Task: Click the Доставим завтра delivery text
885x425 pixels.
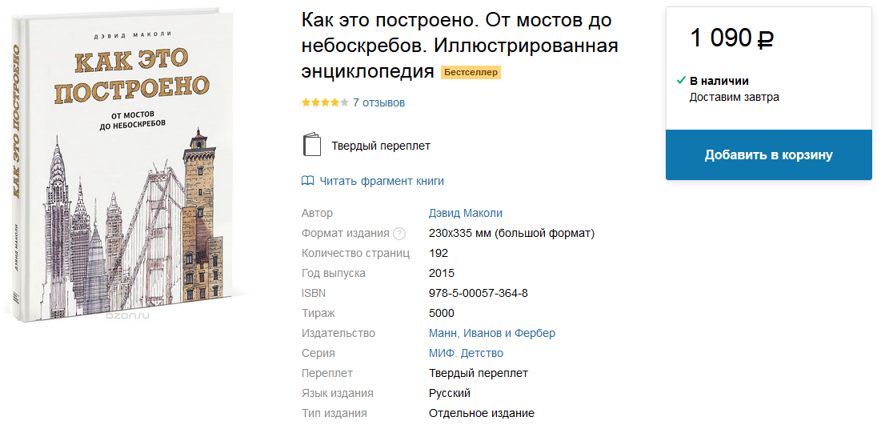Action: tap(734, 97)
